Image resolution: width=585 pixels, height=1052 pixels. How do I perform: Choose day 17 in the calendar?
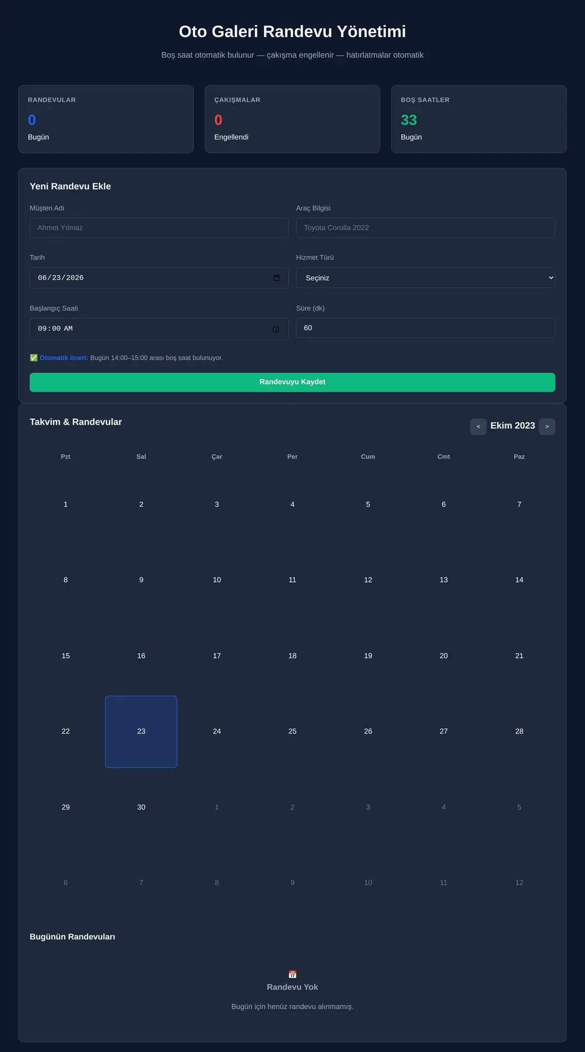(x=217, y=656)
